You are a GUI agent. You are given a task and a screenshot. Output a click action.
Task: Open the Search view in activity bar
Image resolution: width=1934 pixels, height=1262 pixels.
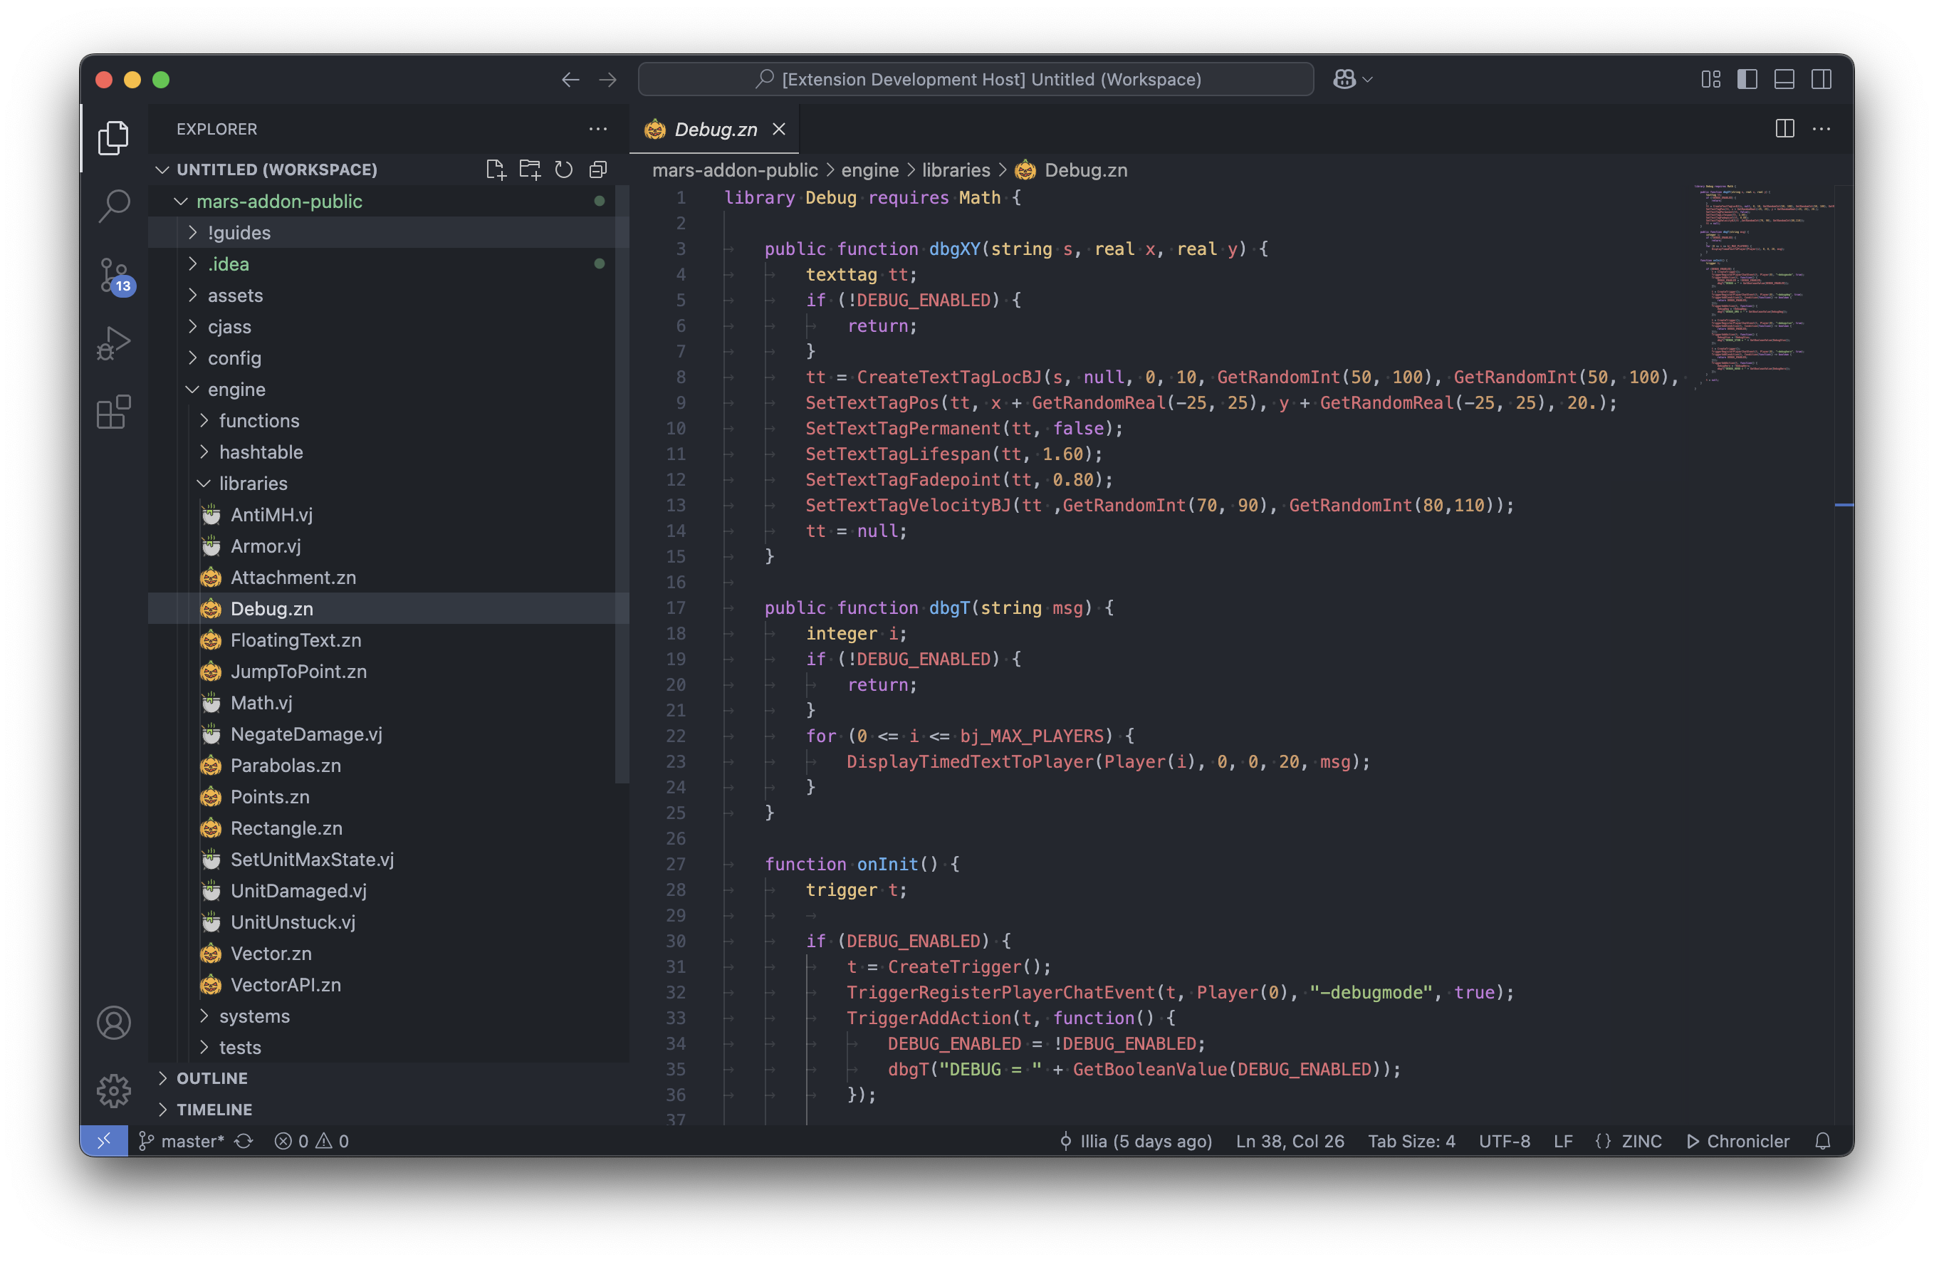114,206
